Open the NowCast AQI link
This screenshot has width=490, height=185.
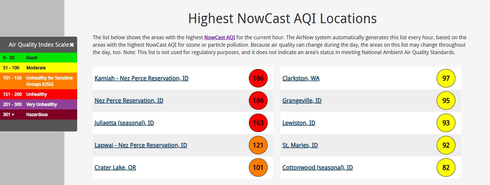[220, 37]
